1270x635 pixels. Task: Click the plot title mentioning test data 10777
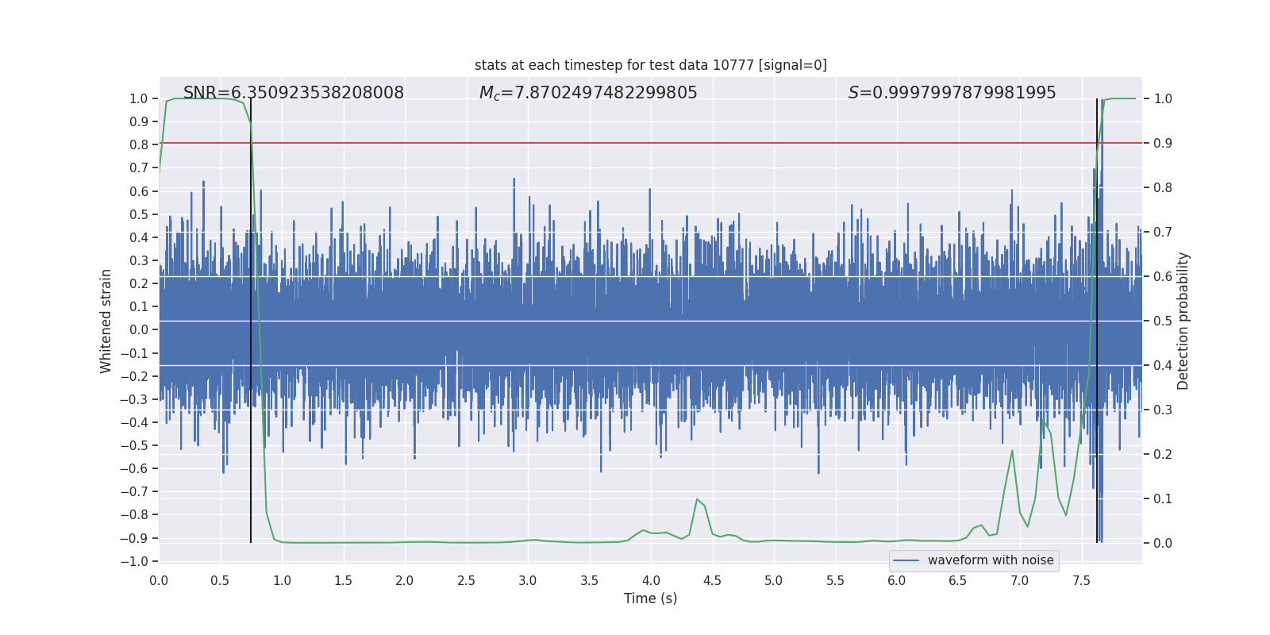(650, 65)
